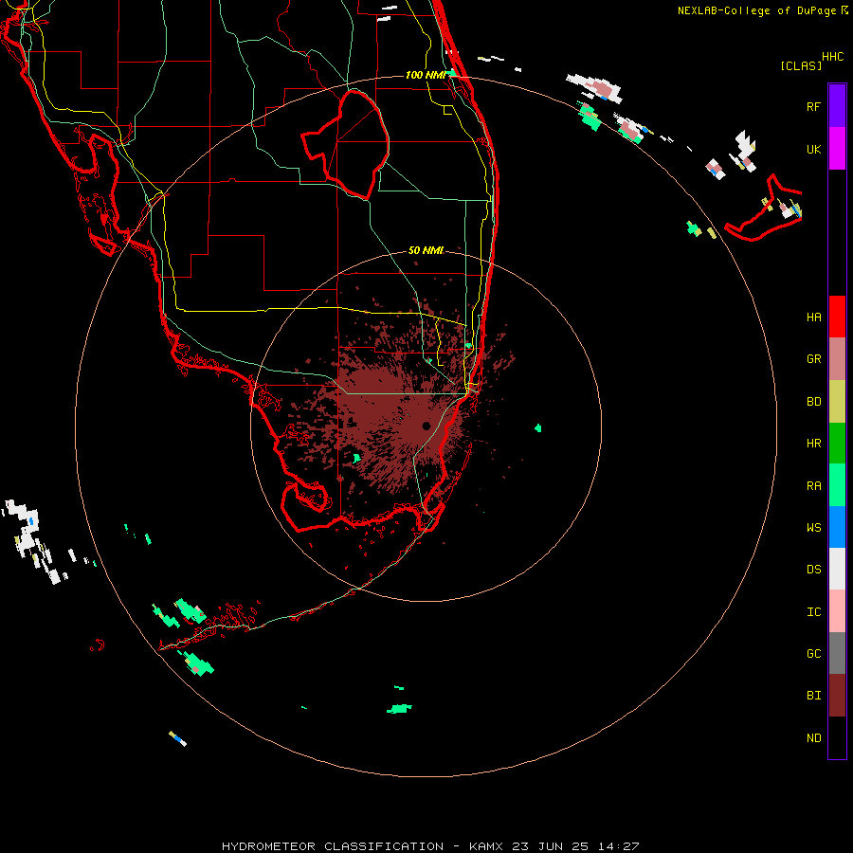Click the DS legend label
This screenshot has height=853, width=853.
[813, 570]
